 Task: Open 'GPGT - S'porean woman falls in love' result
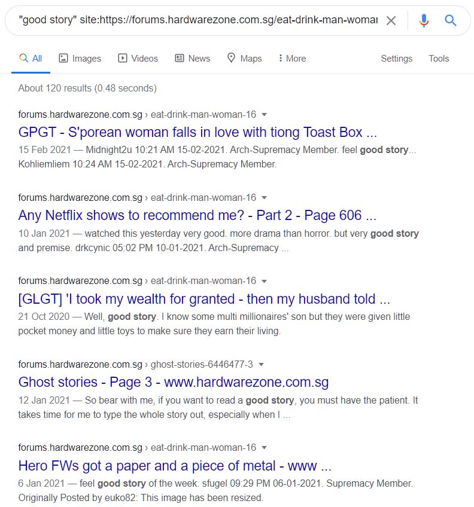198,132
